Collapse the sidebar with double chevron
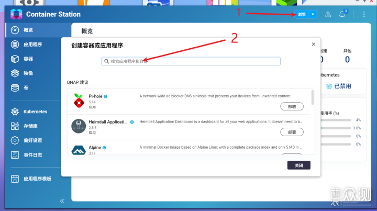Screen dimensions: 377x211 pos(62,201)
